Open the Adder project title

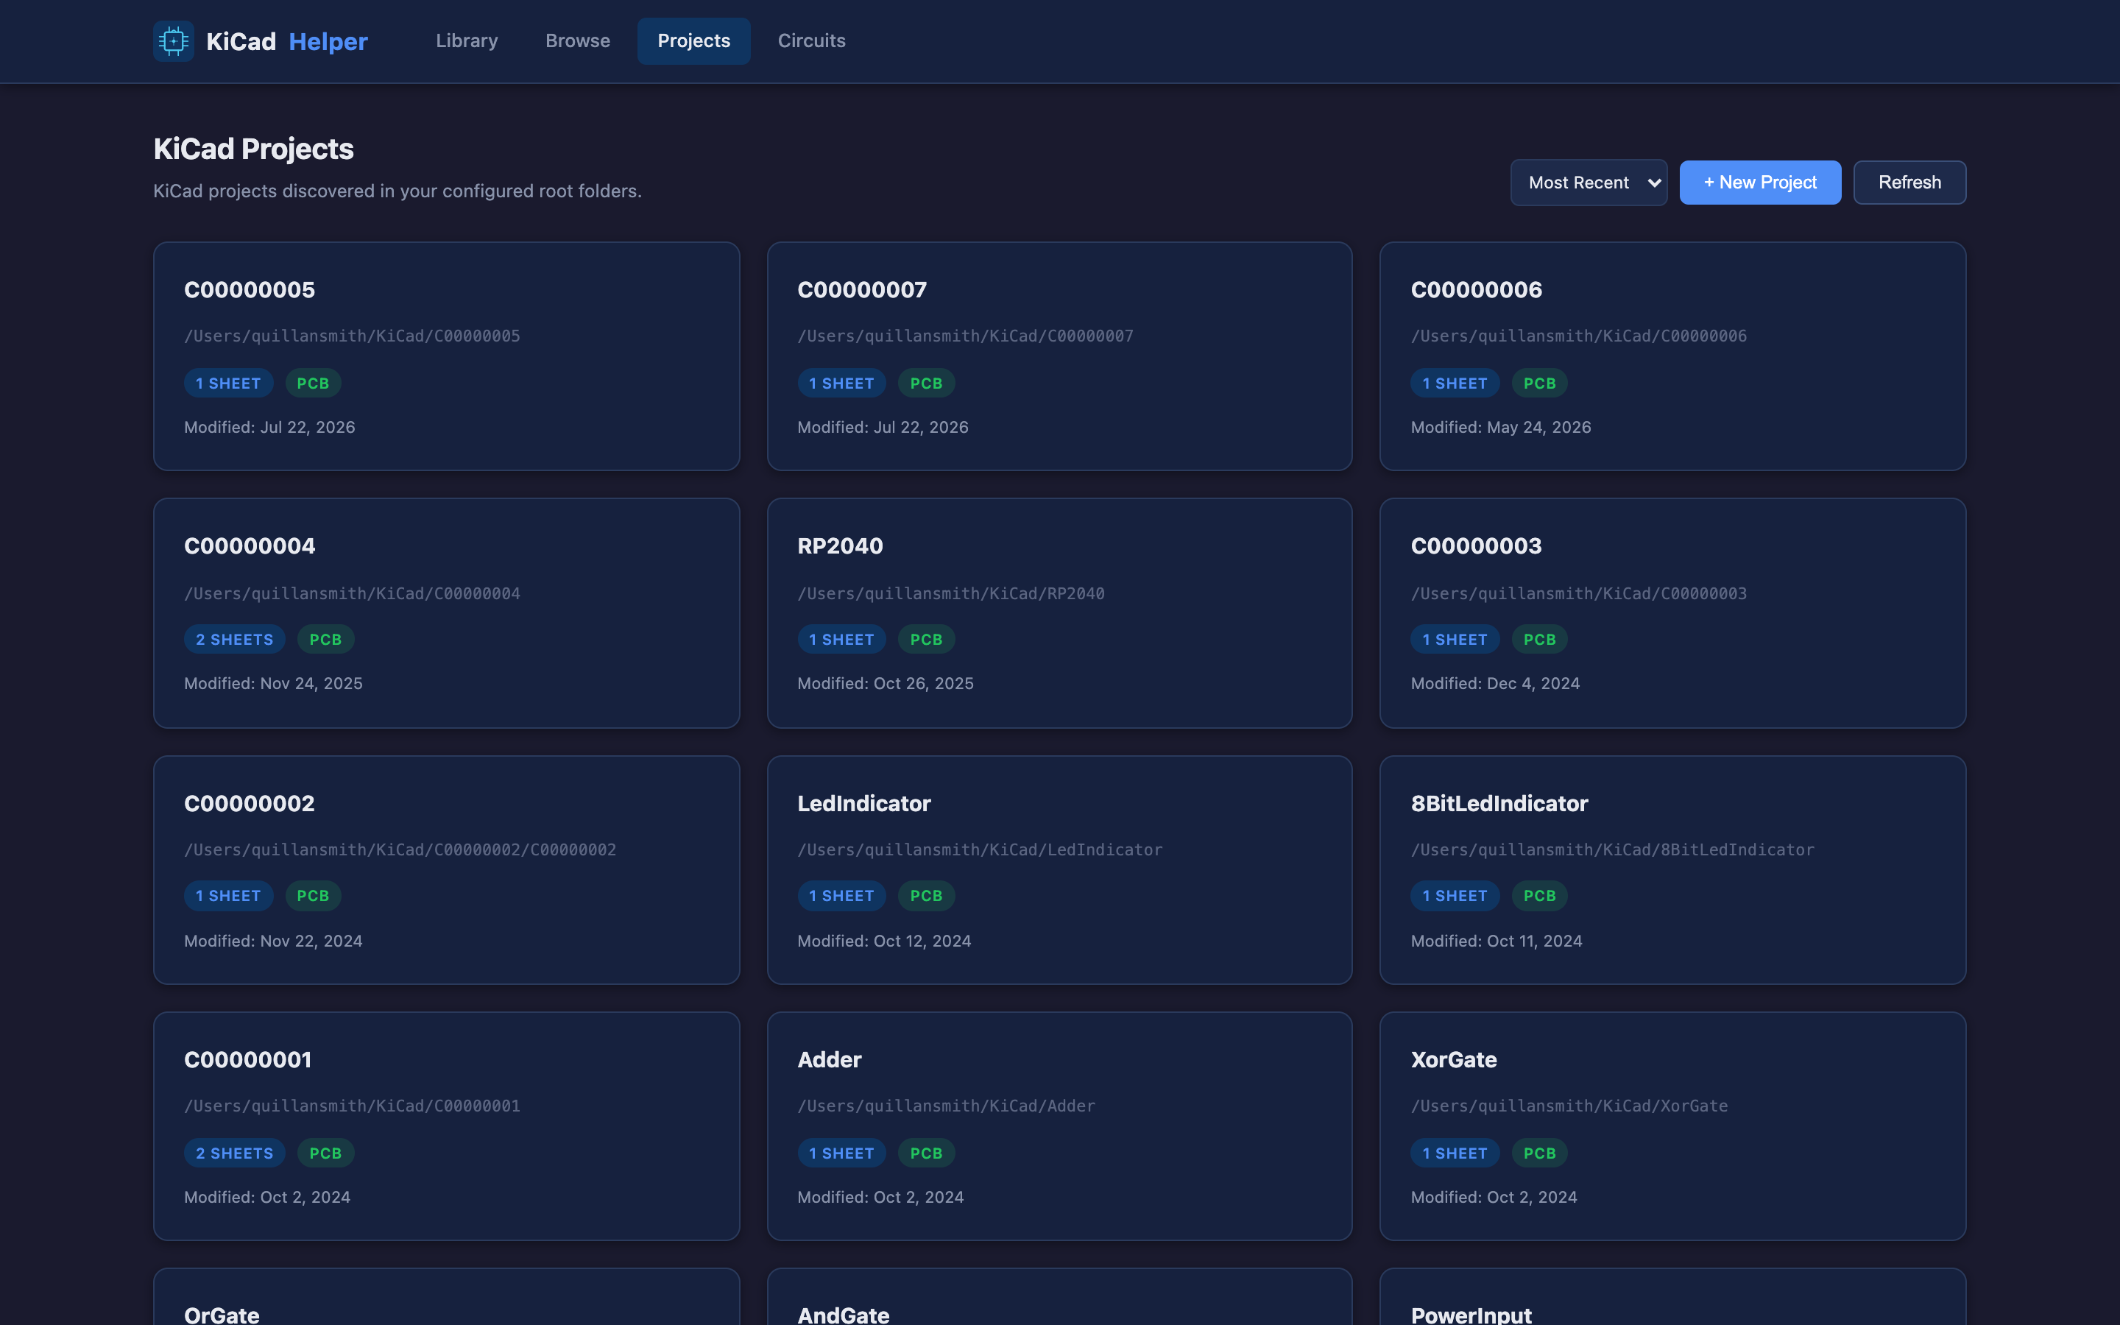(x=830, y=1059)
